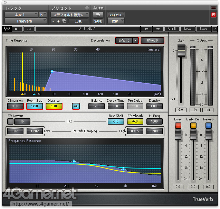Click the dark red indicator at top right

tap(213, 8)
